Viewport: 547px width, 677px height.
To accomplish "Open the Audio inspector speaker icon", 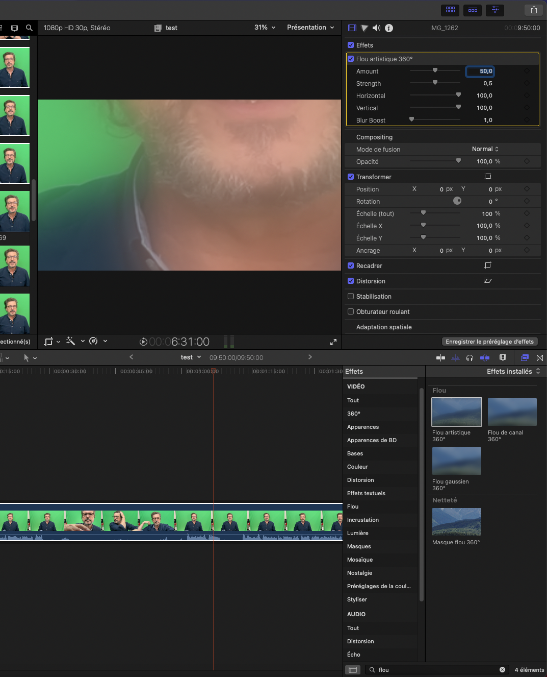I will pyautogui.click(x=376, y=28).
